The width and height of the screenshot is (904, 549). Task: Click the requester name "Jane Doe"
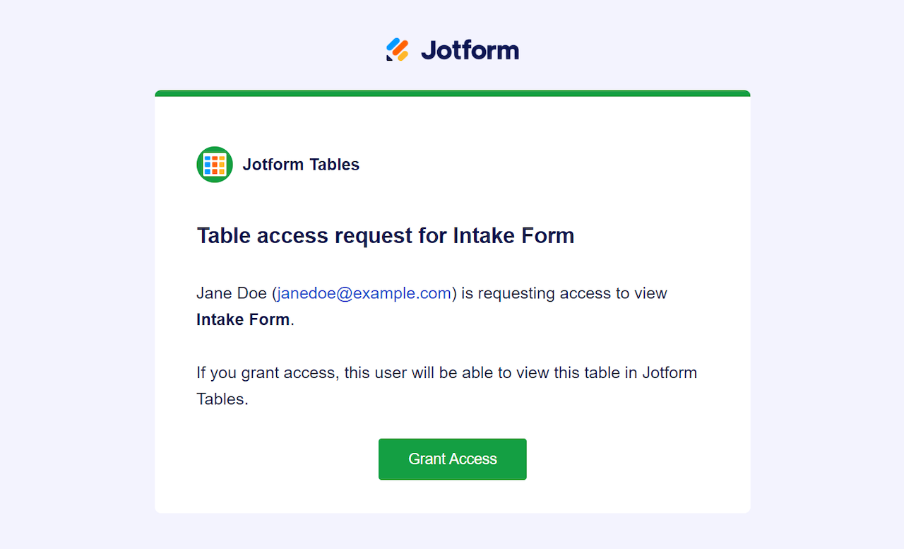(x=232, y=293)
